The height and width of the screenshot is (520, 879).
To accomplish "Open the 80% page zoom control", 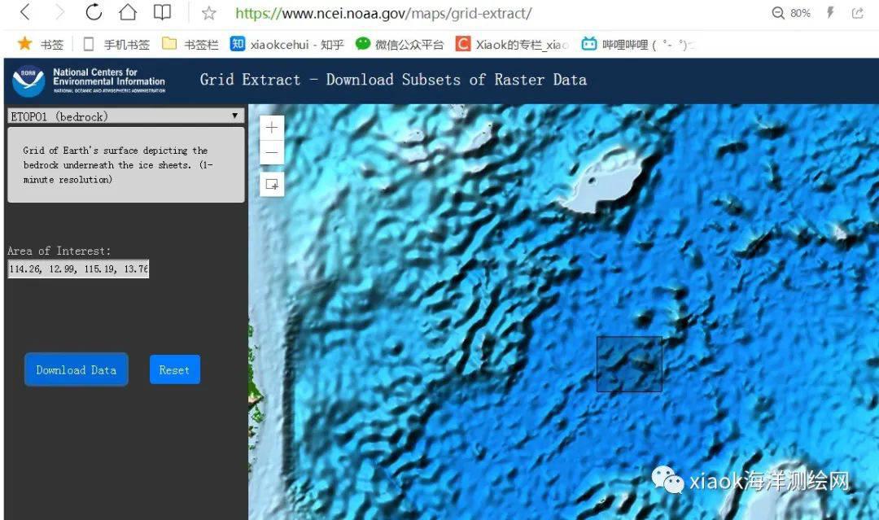I will [791, 13].
